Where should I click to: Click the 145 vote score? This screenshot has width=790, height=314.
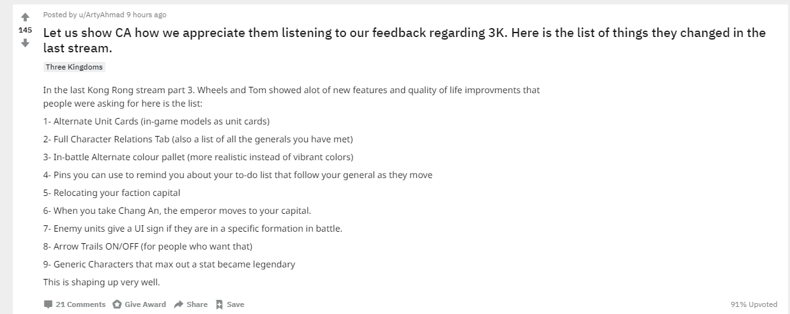(25, 30)
